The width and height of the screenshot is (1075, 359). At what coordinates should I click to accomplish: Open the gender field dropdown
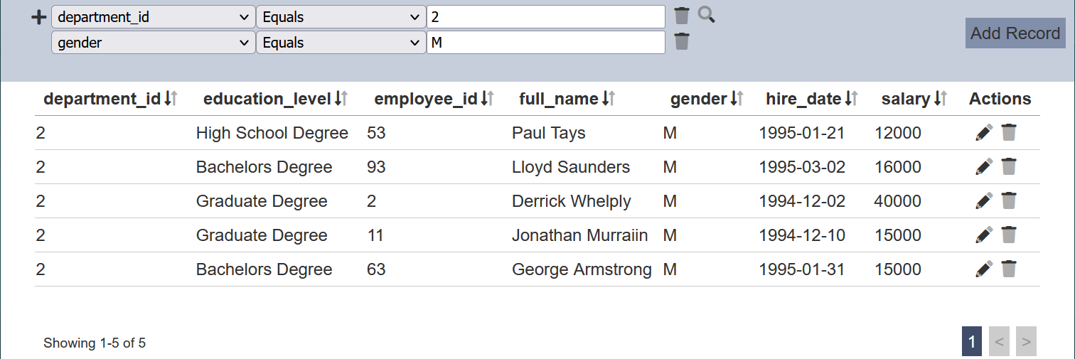tap(153, 43)
